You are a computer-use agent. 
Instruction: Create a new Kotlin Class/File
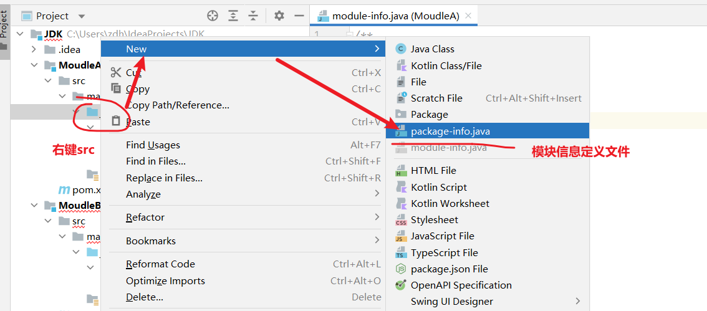coord(488,65)
